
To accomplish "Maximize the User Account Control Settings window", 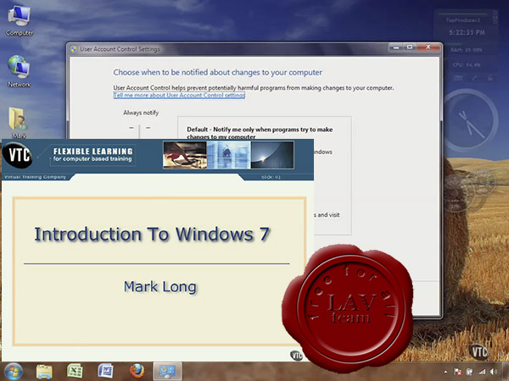I will tap(410, 47).
